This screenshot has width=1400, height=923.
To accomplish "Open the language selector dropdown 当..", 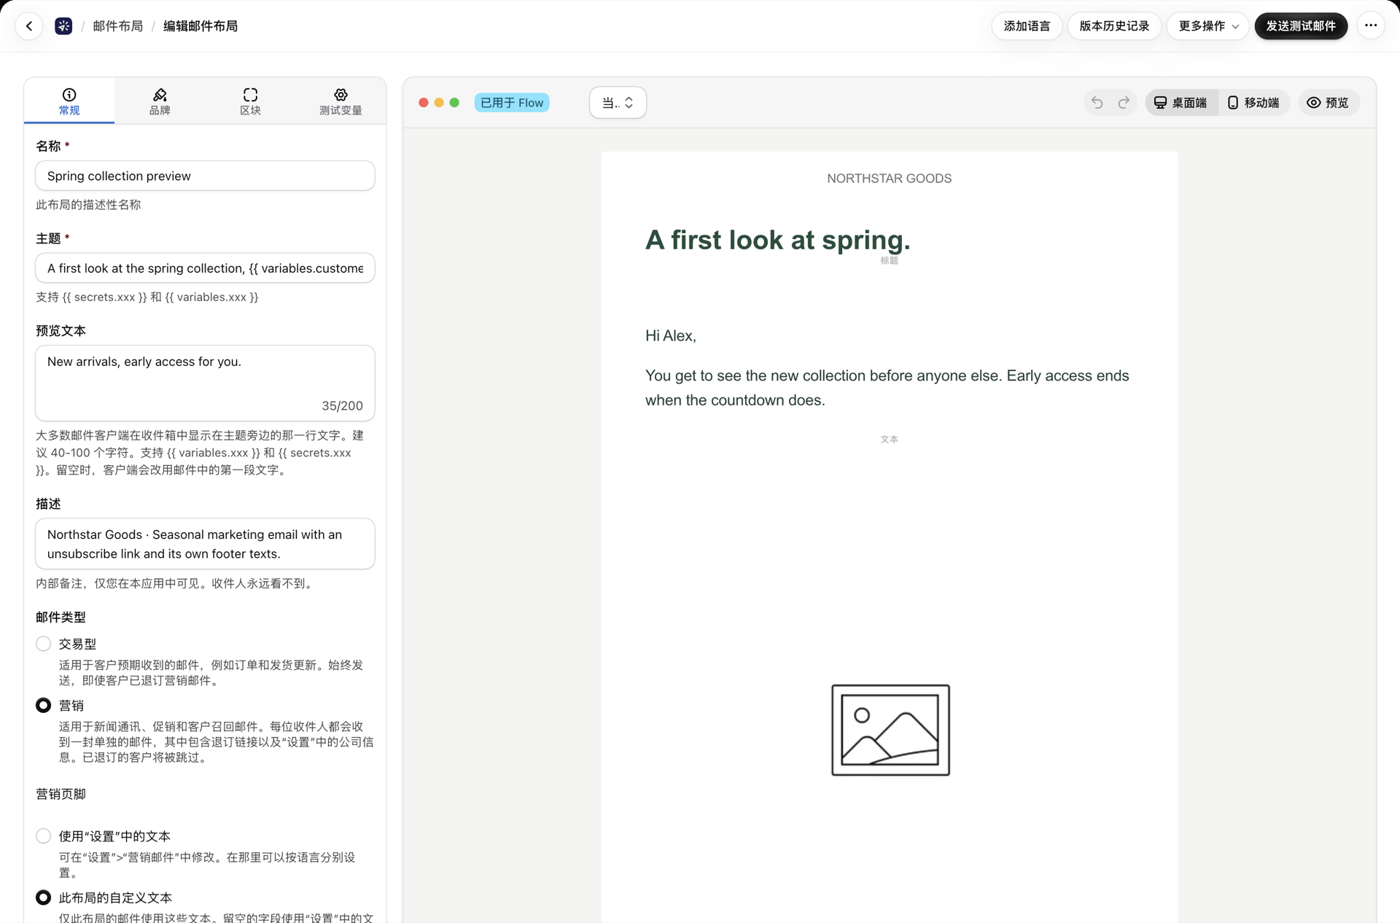I will click(618, 103).
